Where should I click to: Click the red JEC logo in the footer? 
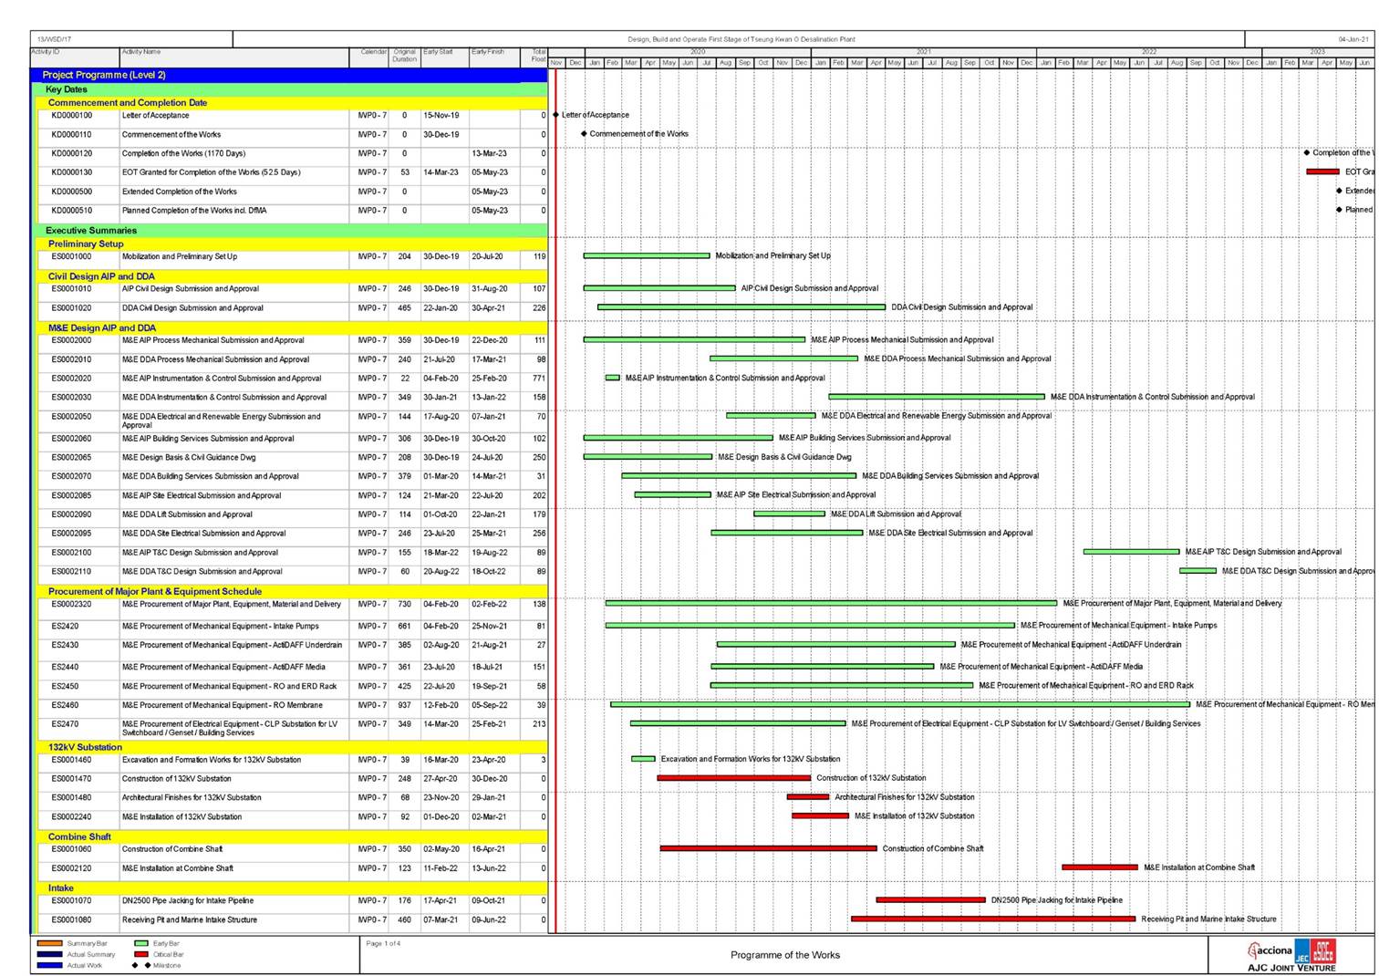click(x=1323, y=951)
